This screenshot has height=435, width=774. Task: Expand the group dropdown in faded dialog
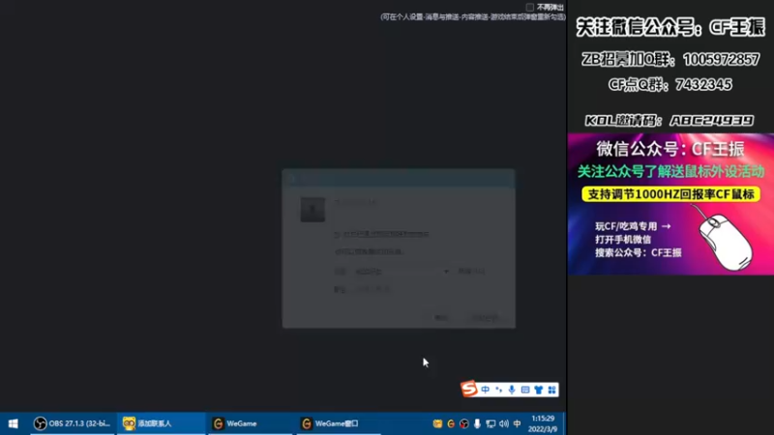click(446, 272)
